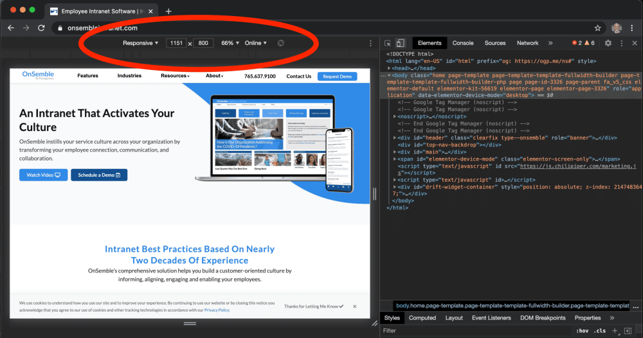The image size is (643, 338).
Task: Toggle the device toolbar icon
Action: click(x=400, y=43)
